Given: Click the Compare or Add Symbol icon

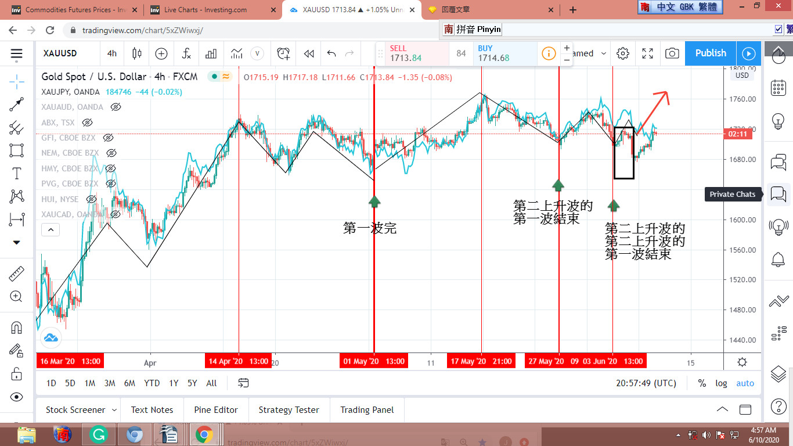Looking at the screenshot, I should point(161,53).
